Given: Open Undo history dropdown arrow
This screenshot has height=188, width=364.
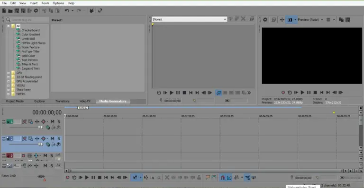Looking at the screenshot, I should pyautogui.click(x=73, y=11).
